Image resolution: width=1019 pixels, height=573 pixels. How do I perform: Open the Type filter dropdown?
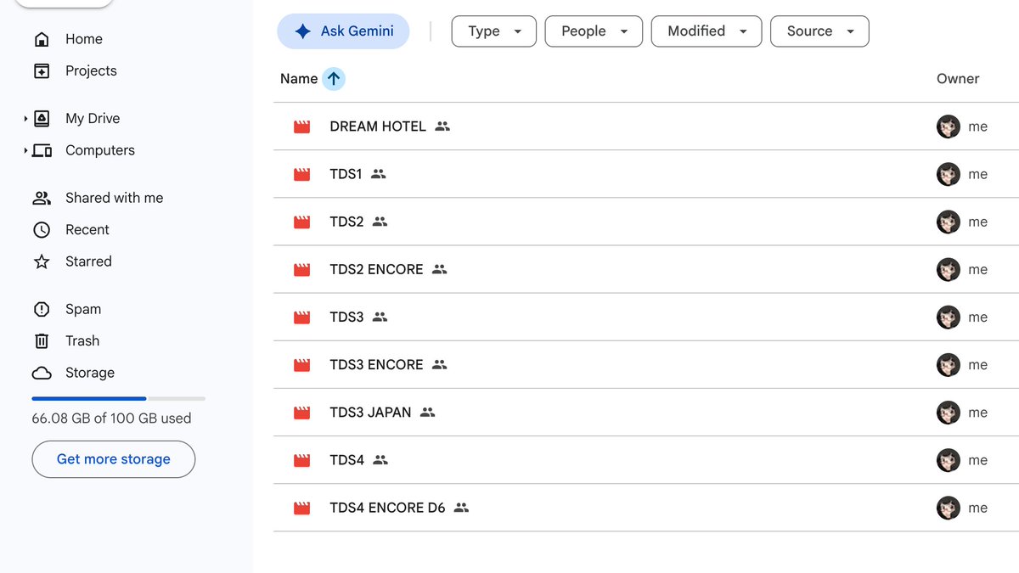coord(493,31)
